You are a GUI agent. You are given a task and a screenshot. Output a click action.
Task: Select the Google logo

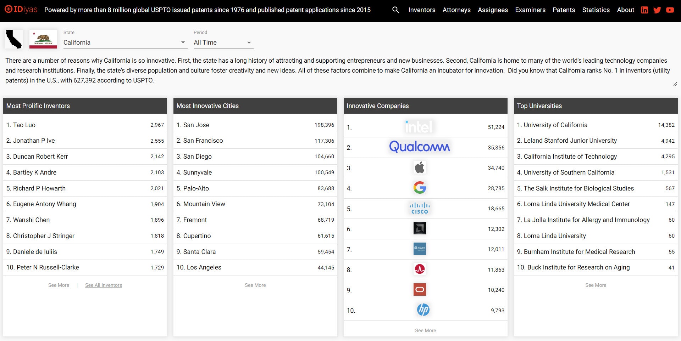420,188
